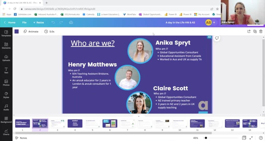
Task: Open the Photos panel
Action: coord(6,83)
